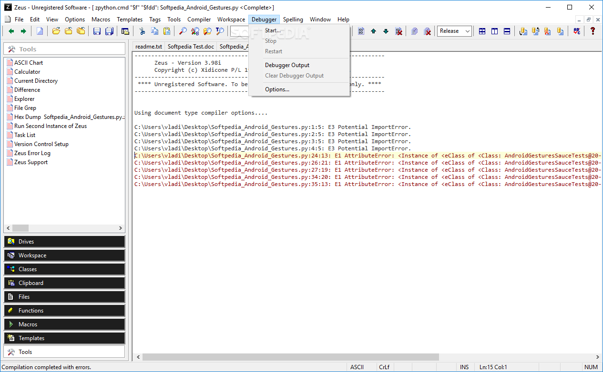Screen dimensions: 603x372
Task: Click the green back arrow toolbar icon
Action: click(x=11, y=31)
